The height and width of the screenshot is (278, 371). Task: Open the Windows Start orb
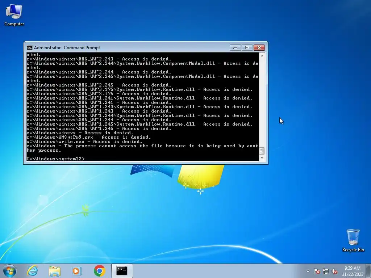[10, 271]
